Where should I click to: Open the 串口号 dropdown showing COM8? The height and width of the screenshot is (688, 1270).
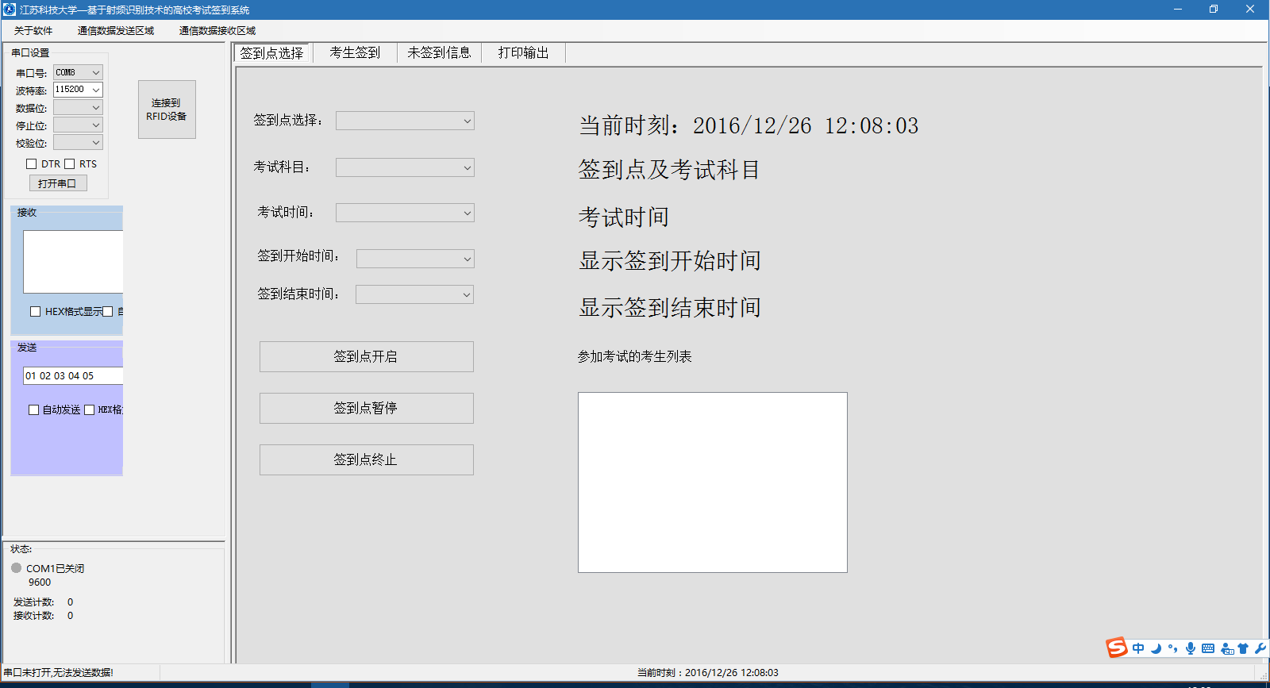click(78, 72)
